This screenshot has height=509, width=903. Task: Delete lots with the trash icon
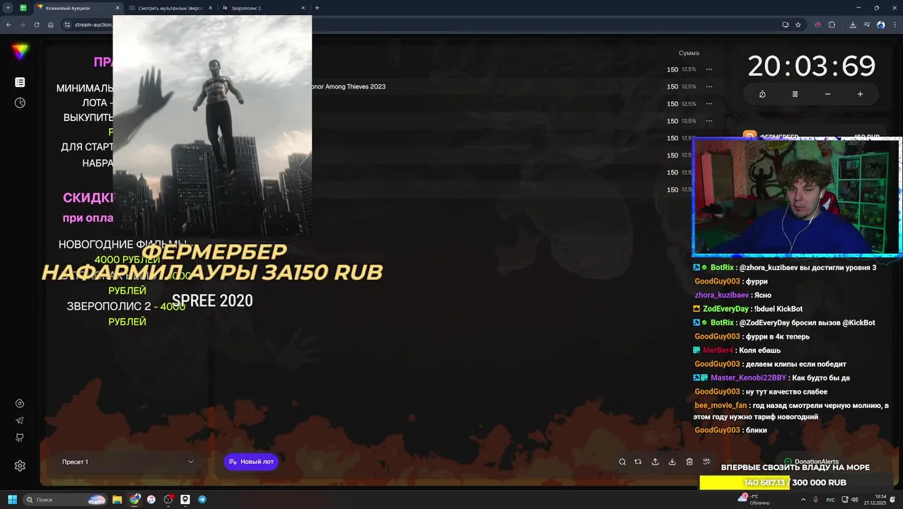(689, 462)
